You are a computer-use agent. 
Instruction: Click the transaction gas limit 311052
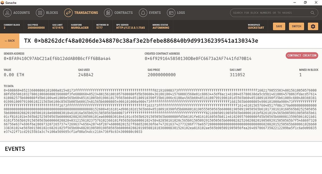click(x=237, y=75)
